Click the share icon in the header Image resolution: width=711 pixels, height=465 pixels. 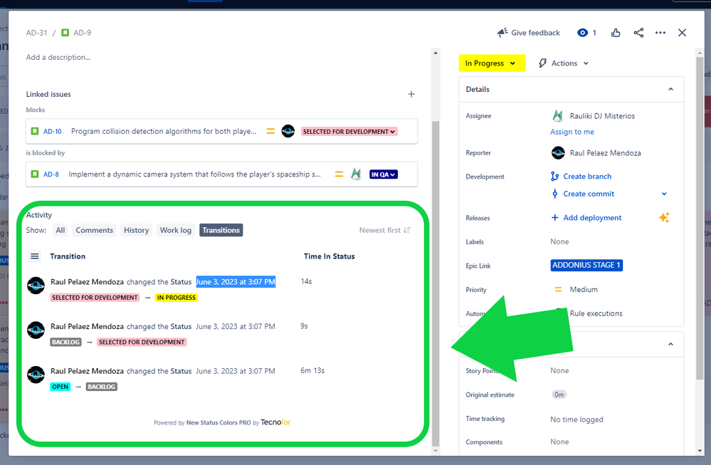(x=638, y=32)
